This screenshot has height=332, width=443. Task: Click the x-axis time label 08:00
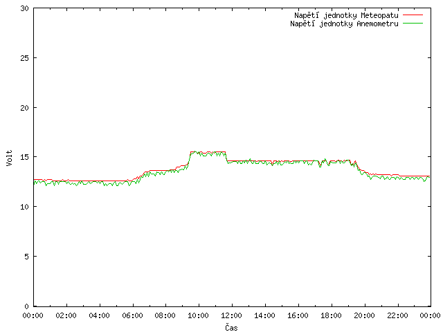165,315
